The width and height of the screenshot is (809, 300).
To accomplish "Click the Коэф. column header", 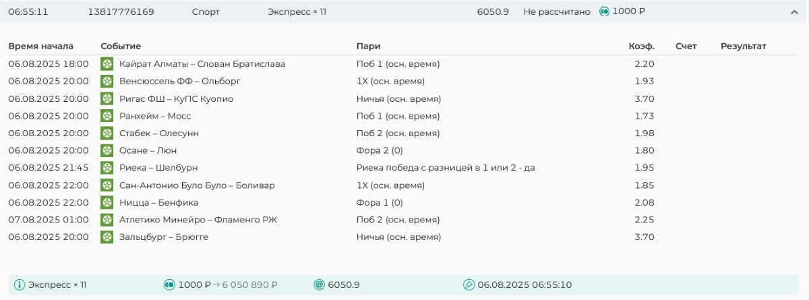I will pyautogui.click(x=640, y=47).
